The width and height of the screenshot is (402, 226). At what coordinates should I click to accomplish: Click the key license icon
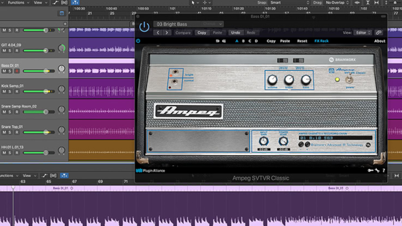pyautogui.click(x=371, y=170)
